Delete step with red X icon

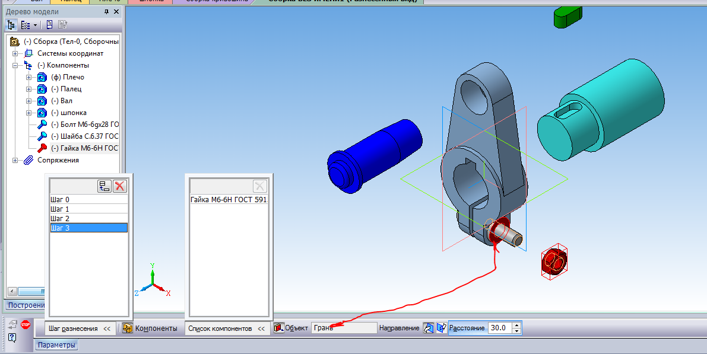[x=120, y=186]
